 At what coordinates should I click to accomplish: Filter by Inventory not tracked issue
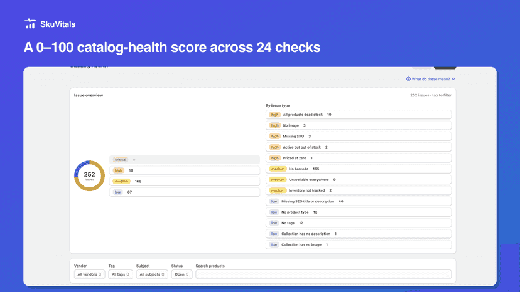click(x=359, y=190)
